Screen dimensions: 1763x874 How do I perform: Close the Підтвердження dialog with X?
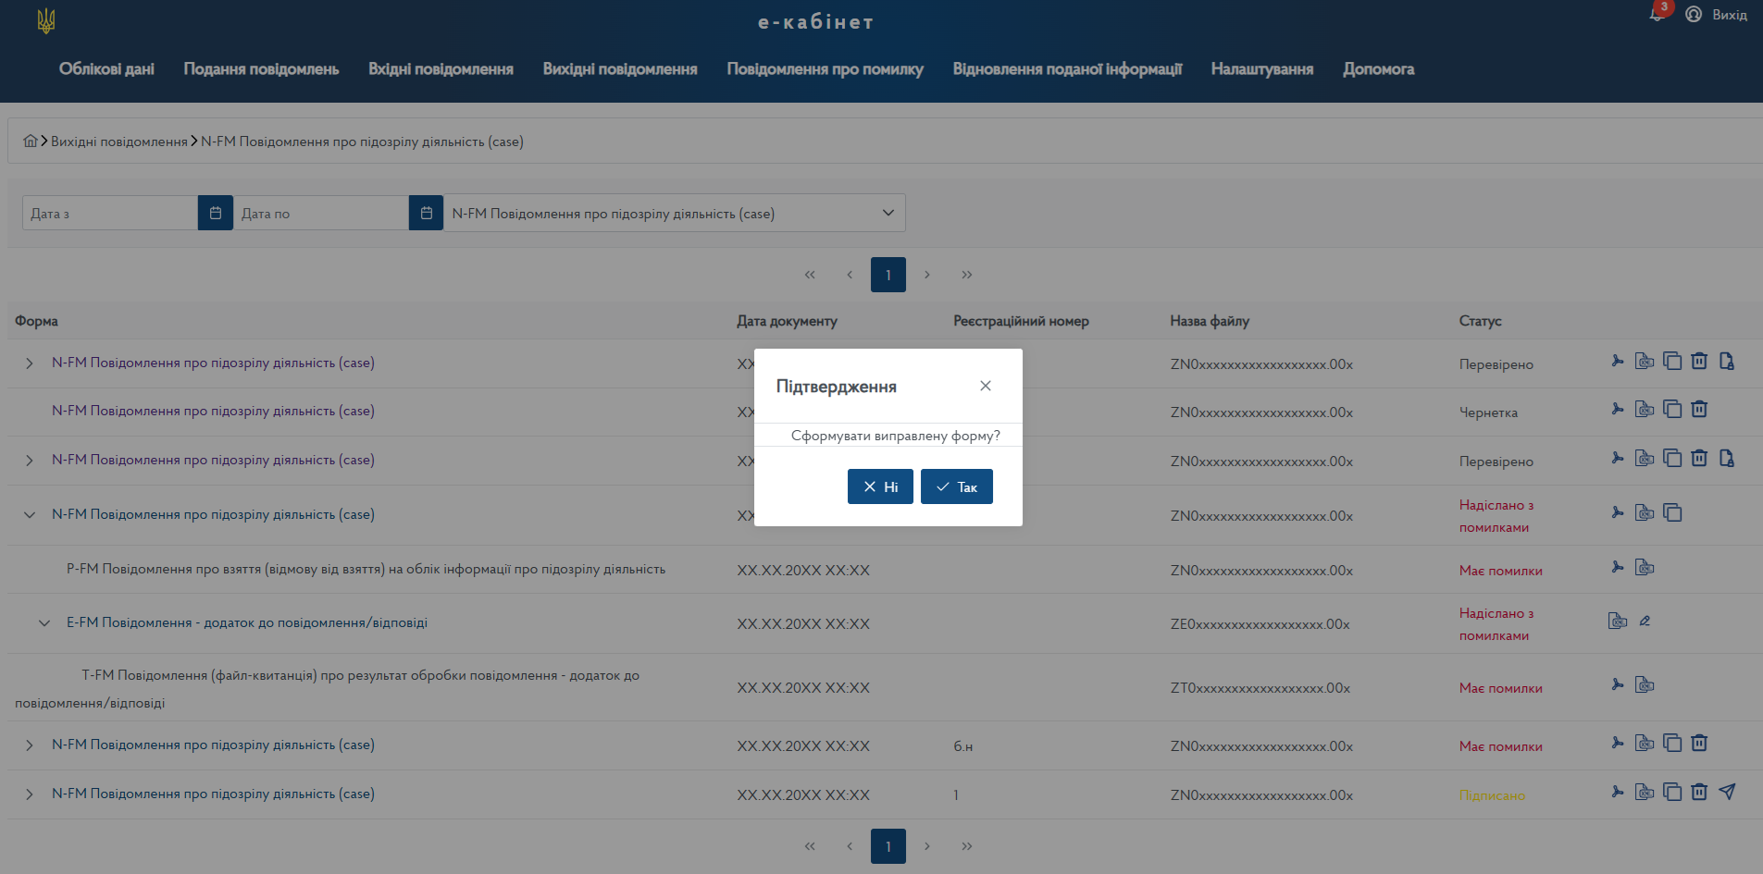pyautogui.click(x=986, y=386)
